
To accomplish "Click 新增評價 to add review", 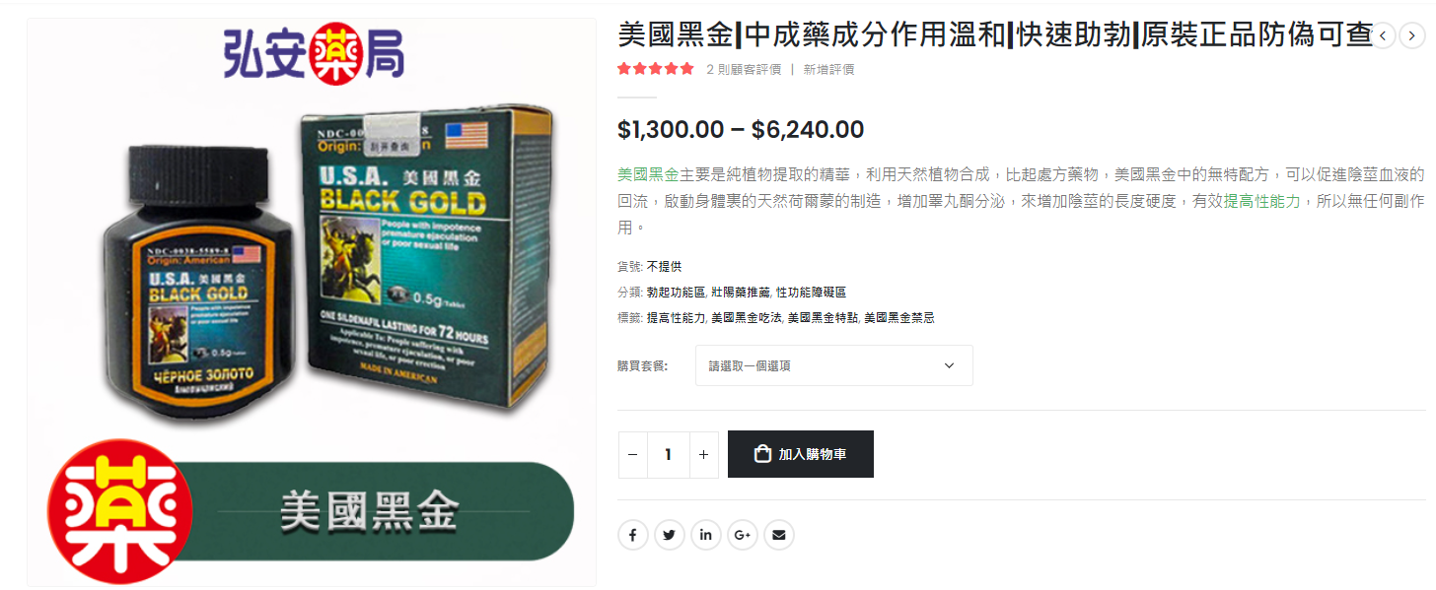I will [x=828, y=69].
